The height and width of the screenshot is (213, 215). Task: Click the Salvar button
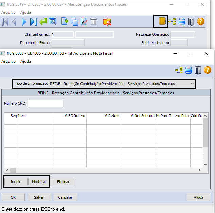[x=39, y=197]
